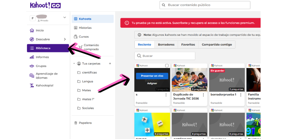The width and height of the screenshot is (287, 139).
Task: Switch to Compartido contigo tab
Action: (217, 45)
